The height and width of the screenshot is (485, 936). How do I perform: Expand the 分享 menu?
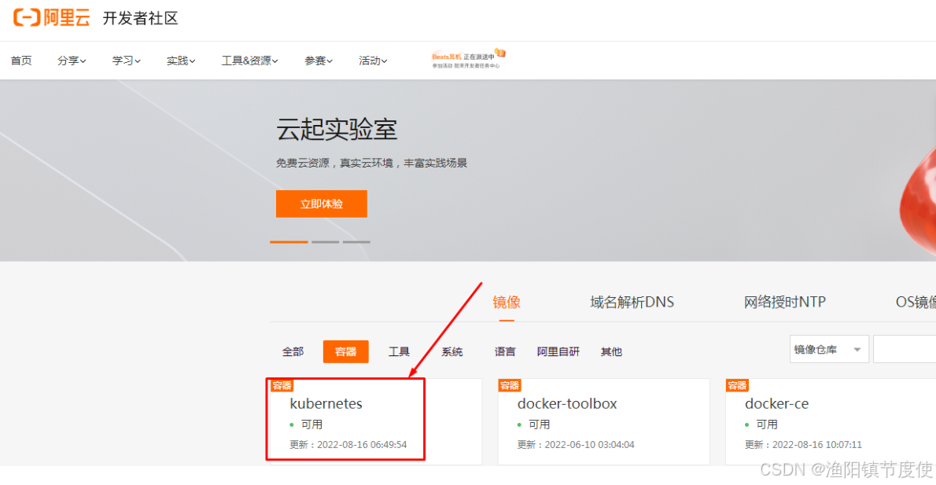click(x=72, y=61)
